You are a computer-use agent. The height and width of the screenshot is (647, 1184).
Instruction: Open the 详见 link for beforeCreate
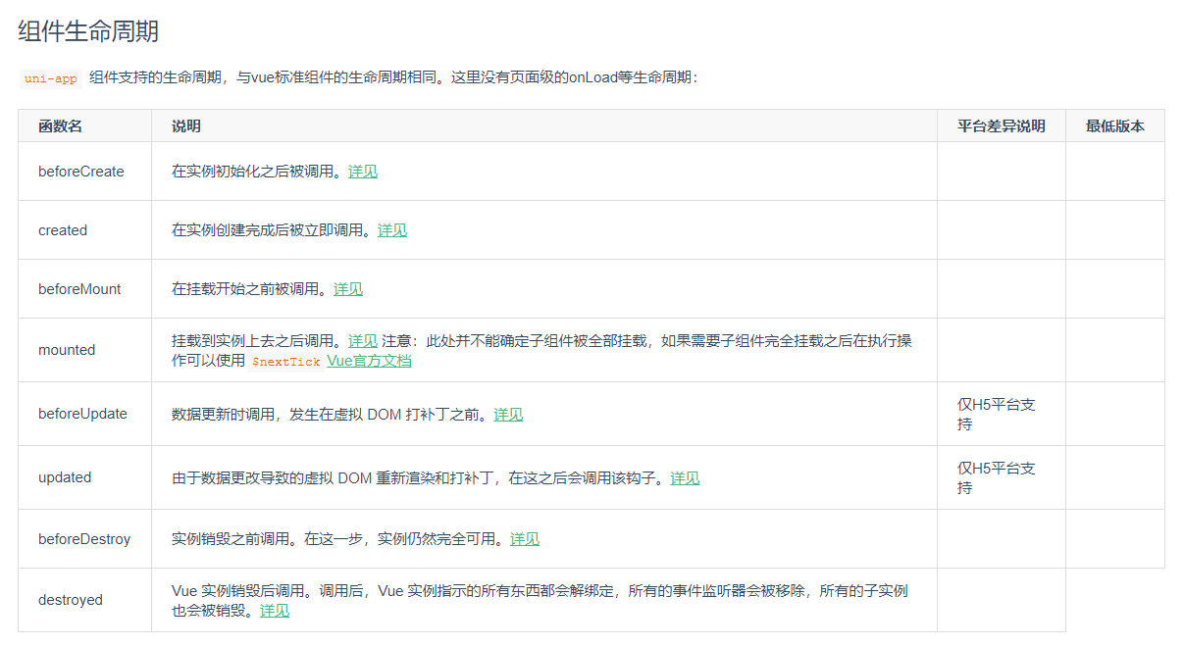pyautogui.click(x=362, y=171)
